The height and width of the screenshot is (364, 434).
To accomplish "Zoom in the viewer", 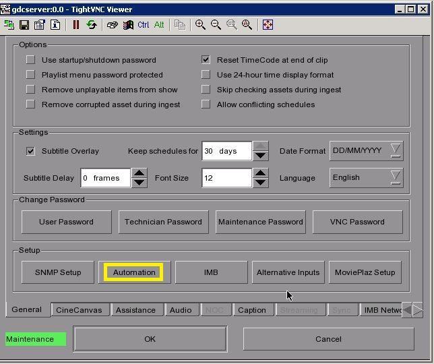I will point(200,25).
